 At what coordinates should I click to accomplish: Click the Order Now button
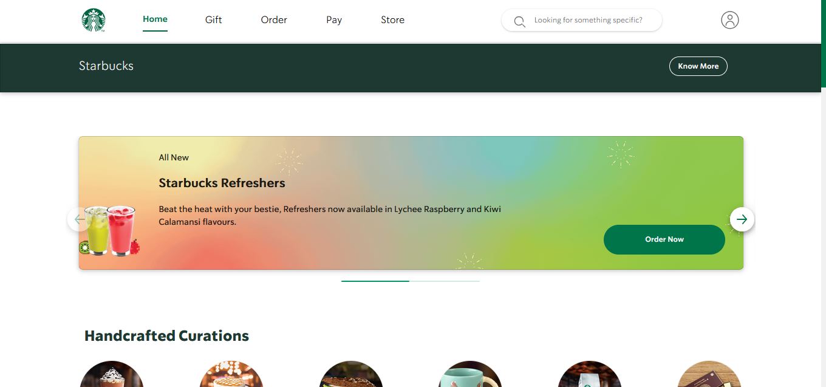point(664,239)
